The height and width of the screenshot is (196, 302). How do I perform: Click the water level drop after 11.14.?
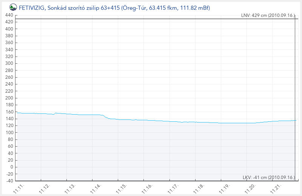(x=106, y=117)
